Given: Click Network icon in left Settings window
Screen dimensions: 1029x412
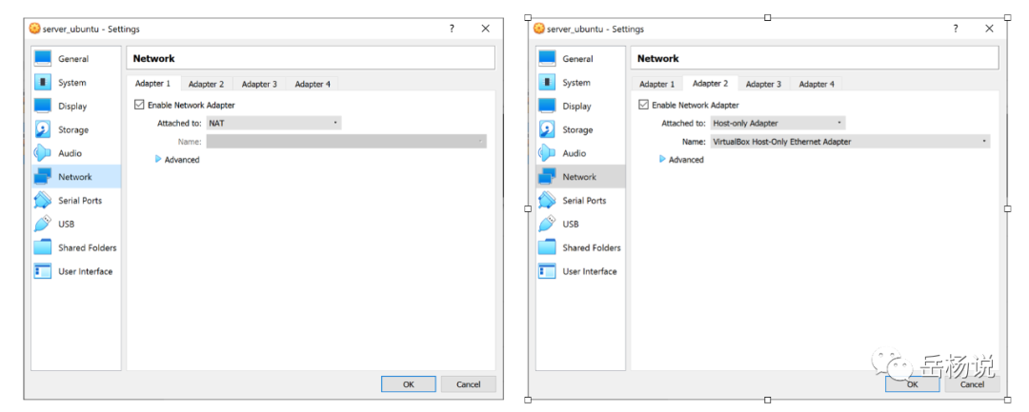Looking at the screenshot, I should coord(43,177).
